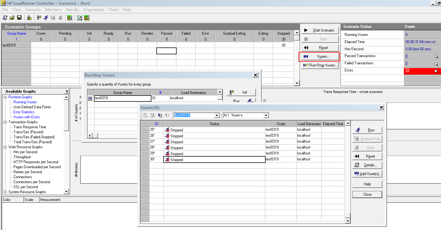Viewport: 441px width, 230px height.
Task: Click the last main toolbar chart icon
Action: pos(87,18)
